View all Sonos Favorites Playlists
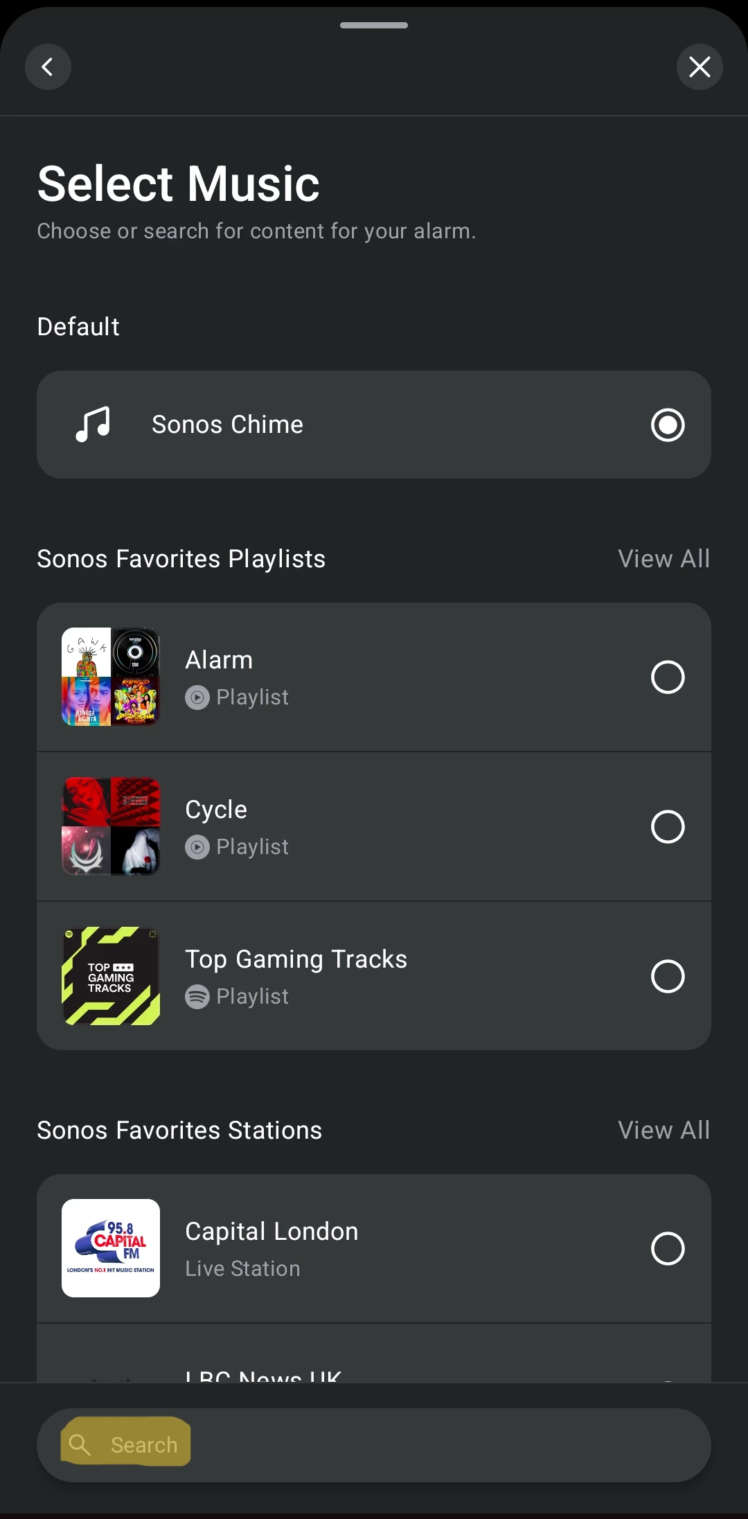Viewport: 748px width, 1519px height. [x=664, y=559]
